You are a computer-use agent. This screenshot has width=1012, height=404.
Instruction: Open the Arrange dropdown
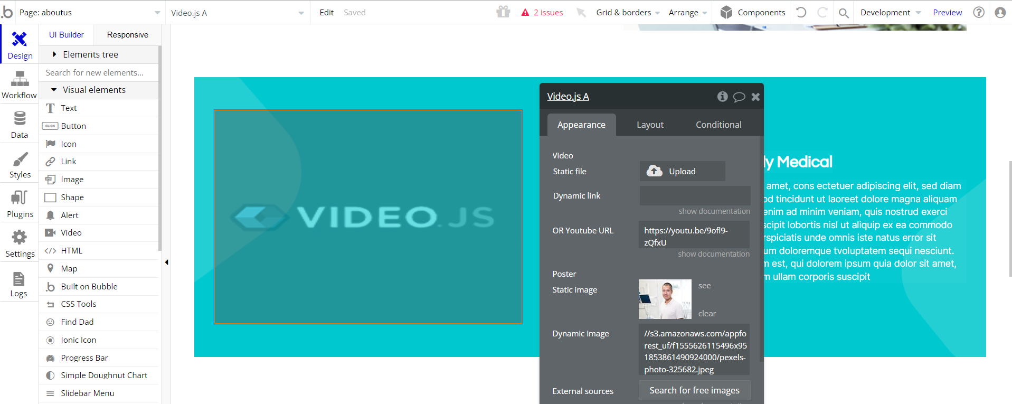coord(687,13)
